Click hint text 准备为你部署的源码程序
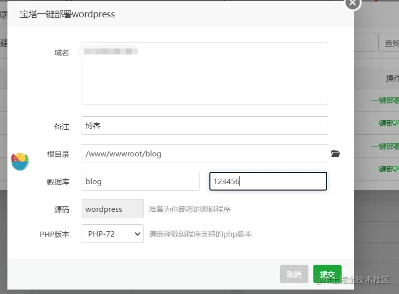This screenshot has height=294, width=399. 190,209
